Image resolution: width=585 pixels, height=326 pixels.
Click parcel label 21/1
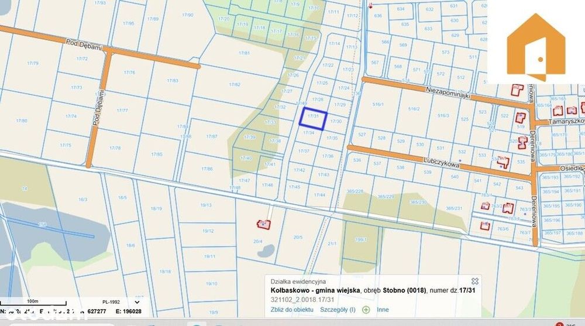click(332, 243)
